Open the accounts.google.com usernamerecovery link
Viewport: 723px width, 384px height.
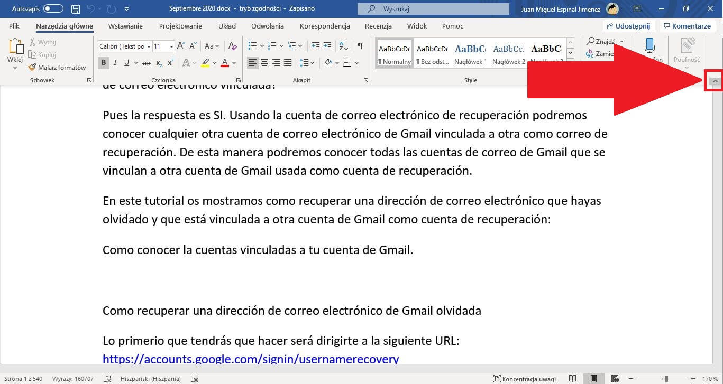coord(251,359)
